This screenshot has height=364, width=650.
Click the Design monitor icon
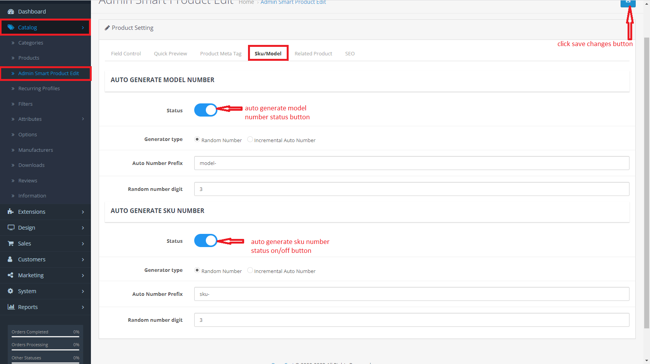click(x=11, y=227)
